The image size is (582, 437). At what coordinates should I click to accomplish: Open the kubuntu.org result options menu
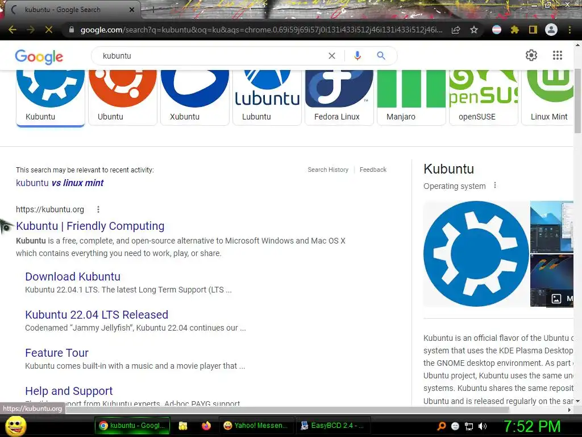tap(98, 209)
